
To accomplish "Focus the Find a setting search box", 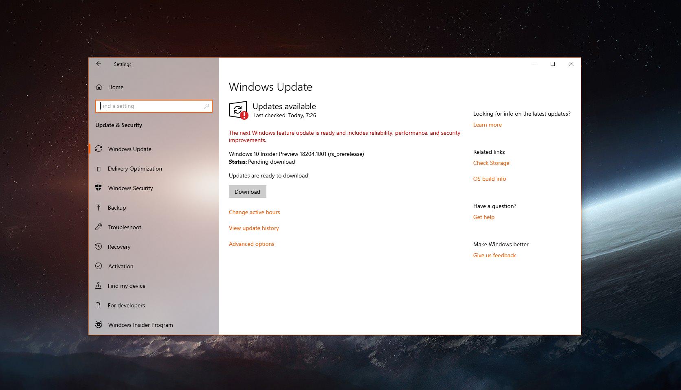I will (x=151, y=106).
